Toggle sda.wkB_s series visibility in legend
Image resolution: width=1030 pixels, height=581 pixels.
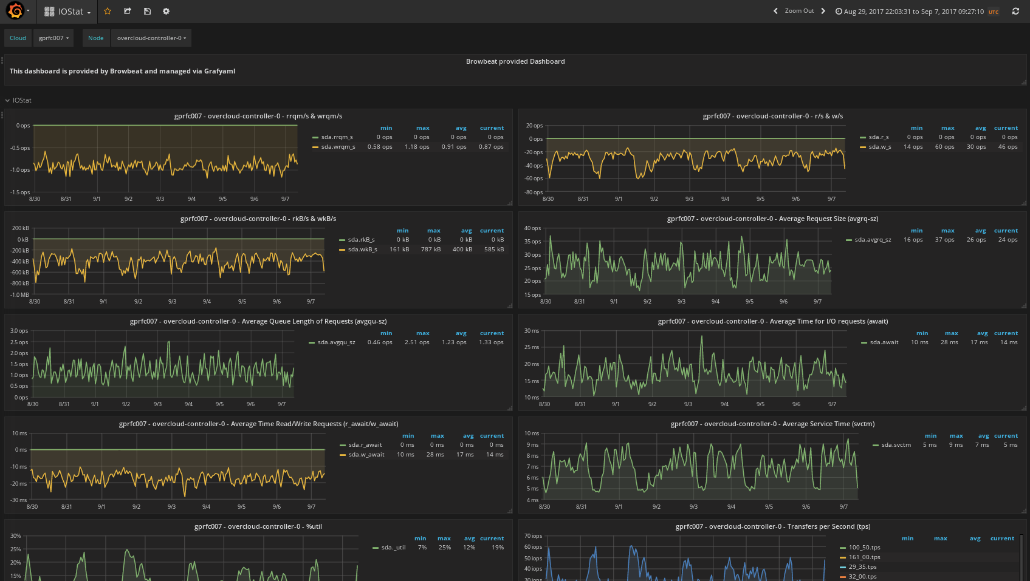[x=362, y=250]
